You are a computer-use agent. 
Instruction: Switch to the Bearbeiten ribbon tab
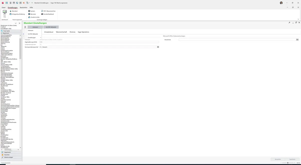coord(24,7)
